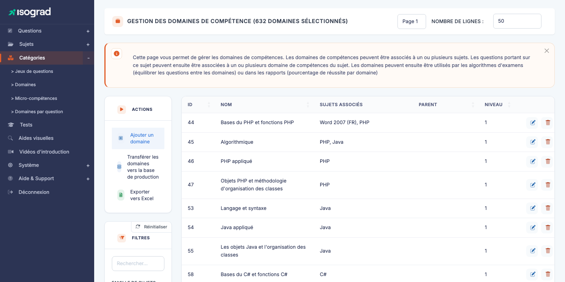Click the 'Langage et syntaxe' name cell

244,208
